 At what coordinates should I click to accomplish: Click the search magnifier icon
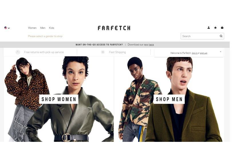221,36
